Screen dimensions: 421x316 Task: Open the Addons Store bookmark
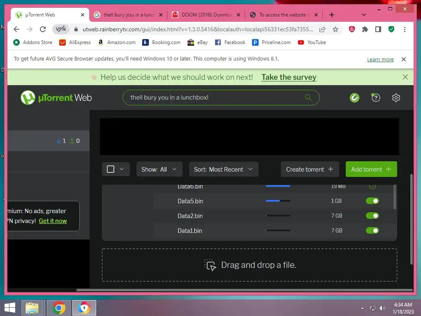[x=33, y=42]
